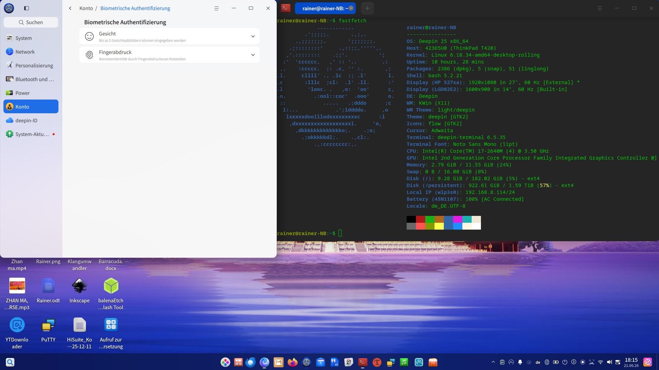Open the launcher in the dock
The height and width of the screenshot is (370, 659).
pyautogui.click(x=225, y=362)
